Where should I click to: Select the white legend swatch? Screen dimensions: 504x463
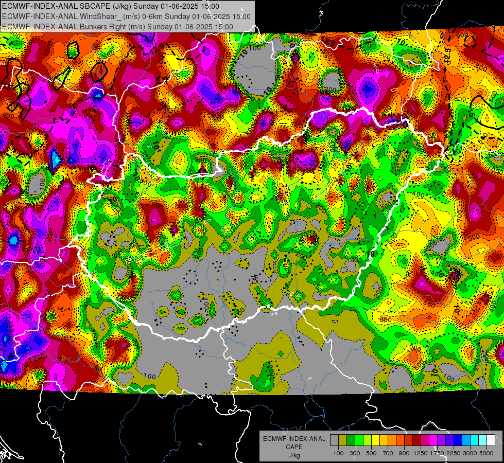point(491,440)
